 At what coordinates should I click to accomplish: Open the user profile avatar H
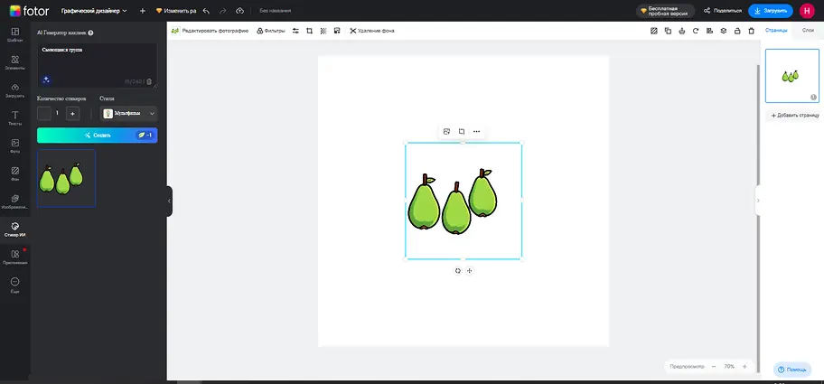(807, 11)
